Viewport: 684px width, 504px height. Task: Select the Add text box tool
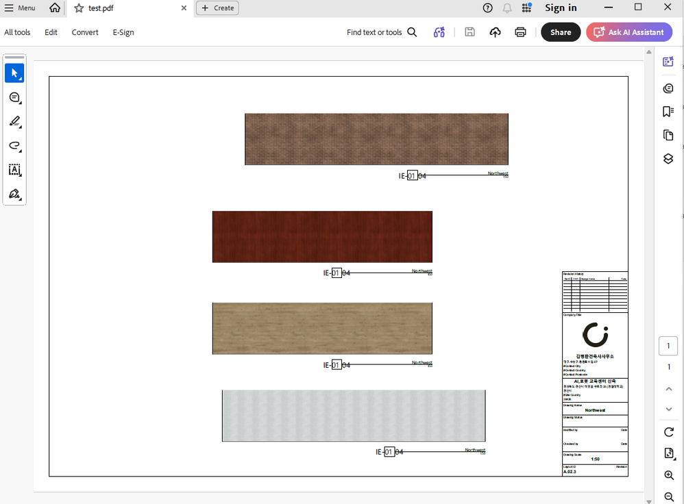[14, 170]
